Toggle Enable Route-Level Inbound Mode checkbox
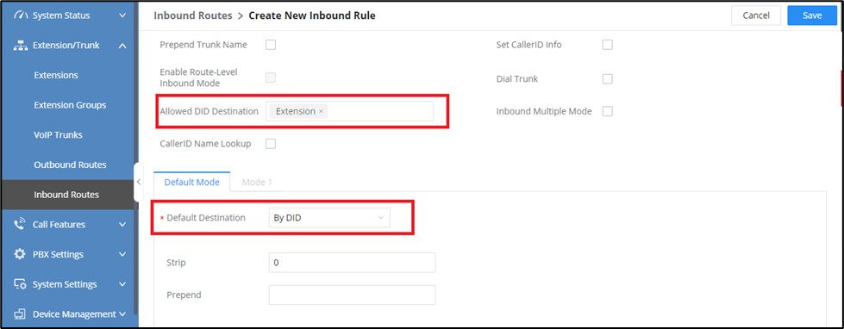This screenshot has width=844, height=329. click(271, 78)
